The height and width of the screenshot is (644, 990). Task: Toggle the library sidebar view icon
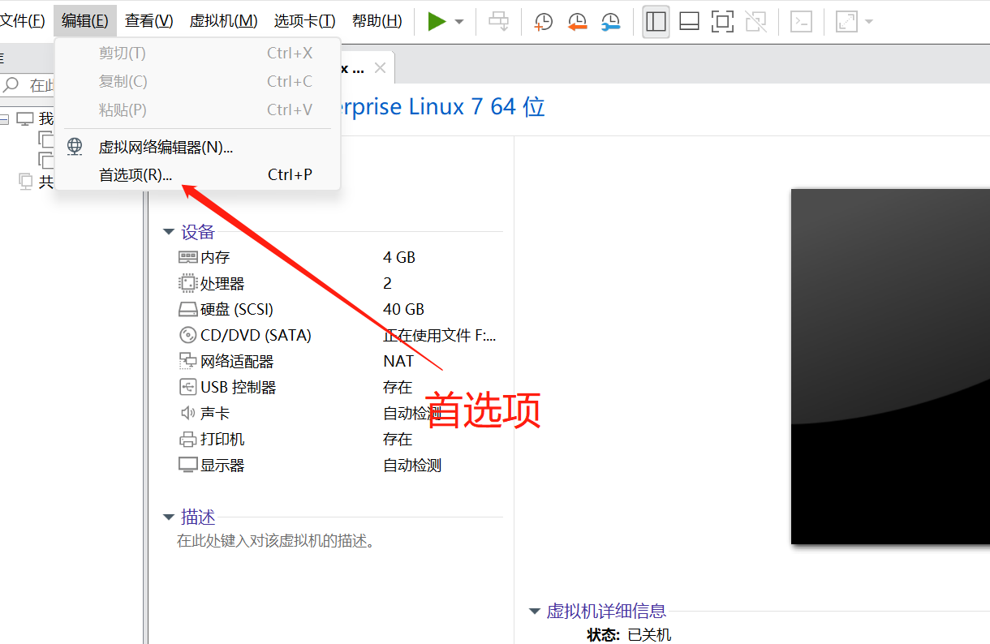(656, 21)
